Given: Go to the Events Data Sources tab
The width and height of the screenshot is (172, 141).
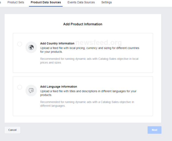Looking at the screenshot, I should pyautogui.click(x=82, y=2).
